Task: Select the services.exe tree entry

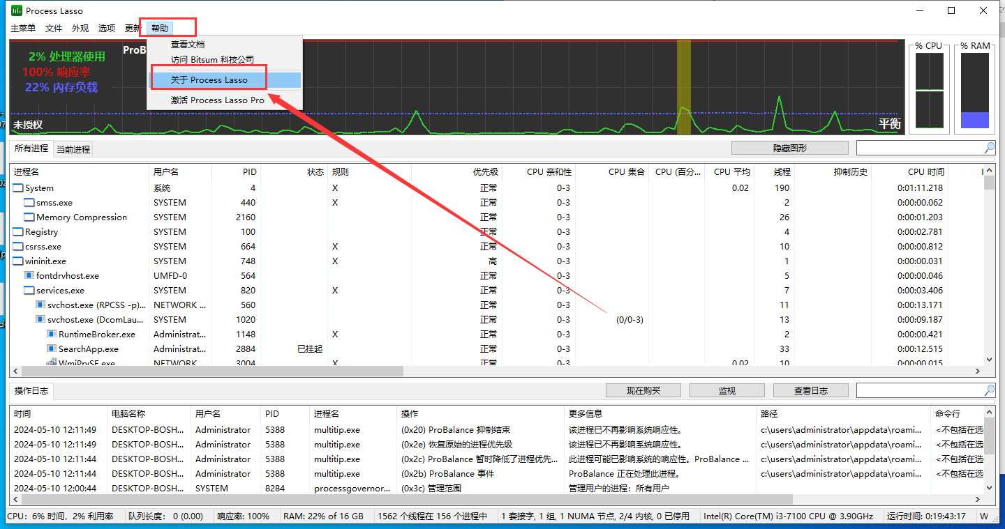Action: pyautogui.click(x=60, y=291)
